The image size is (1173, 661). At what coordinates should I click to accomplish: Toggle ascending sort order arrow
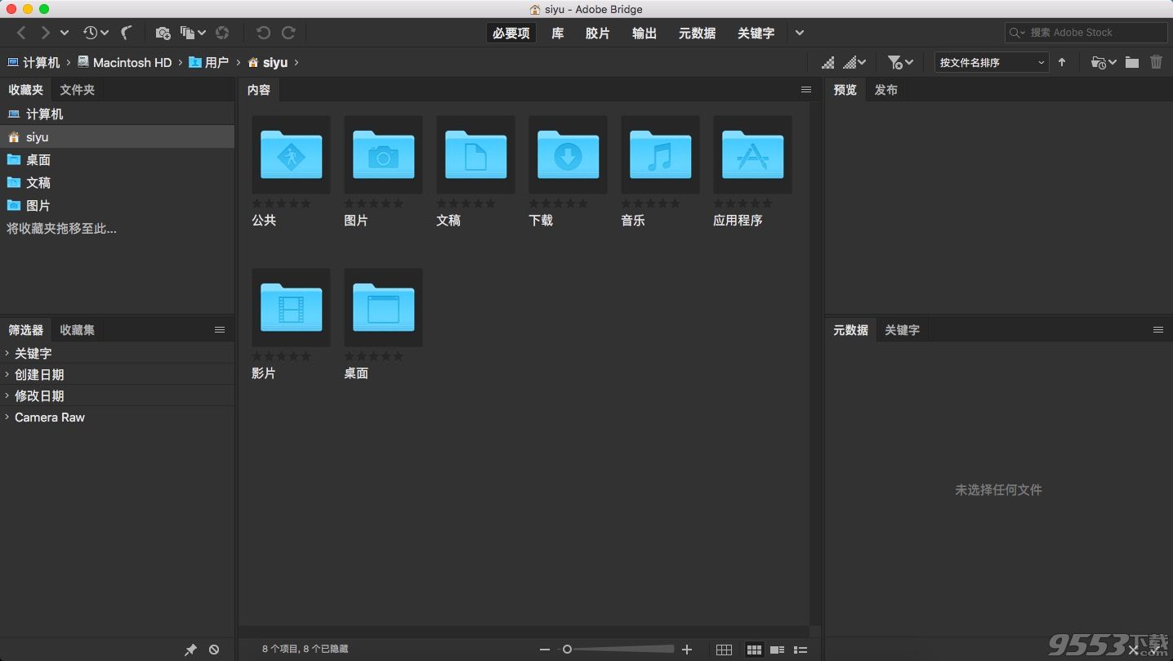[1062, 62]
